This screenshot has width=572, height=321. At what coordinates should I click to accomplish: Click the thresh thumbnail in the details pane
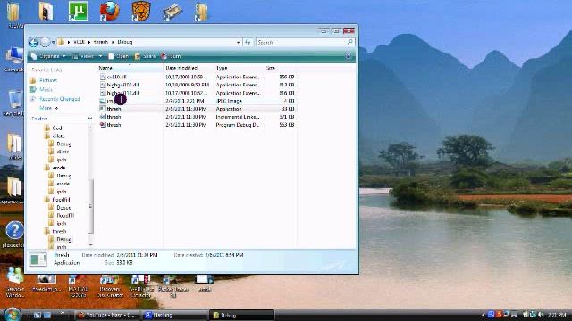coord(38,259)
